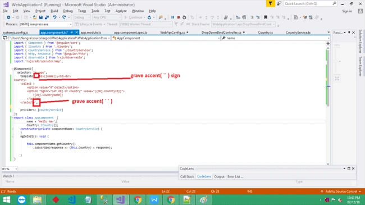Expand the AppComponent type navigation dropdown

(218, 38)
